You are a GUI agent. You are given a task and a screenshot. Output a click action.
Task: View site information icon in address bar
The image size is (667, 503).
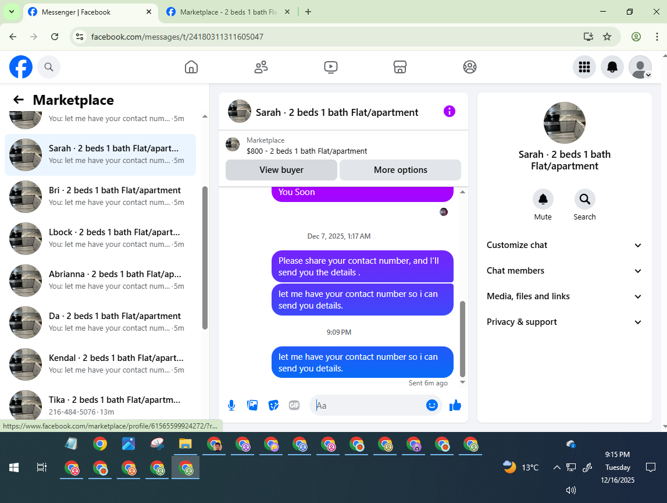click(x=80, y=37)
